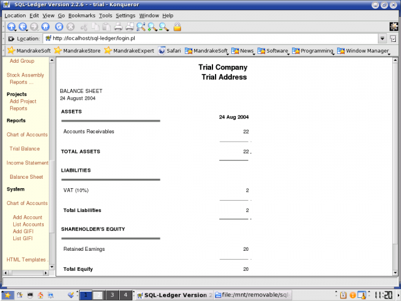The height and width of the screenshot is (301, 401).
Task: Expand the Software bookmark folder
Action: pyautogui.click(x=273, y=51)
